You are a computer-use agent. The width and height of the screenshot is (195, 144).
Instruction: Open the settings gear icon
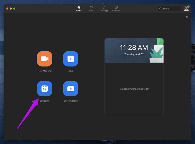(187, 17)
